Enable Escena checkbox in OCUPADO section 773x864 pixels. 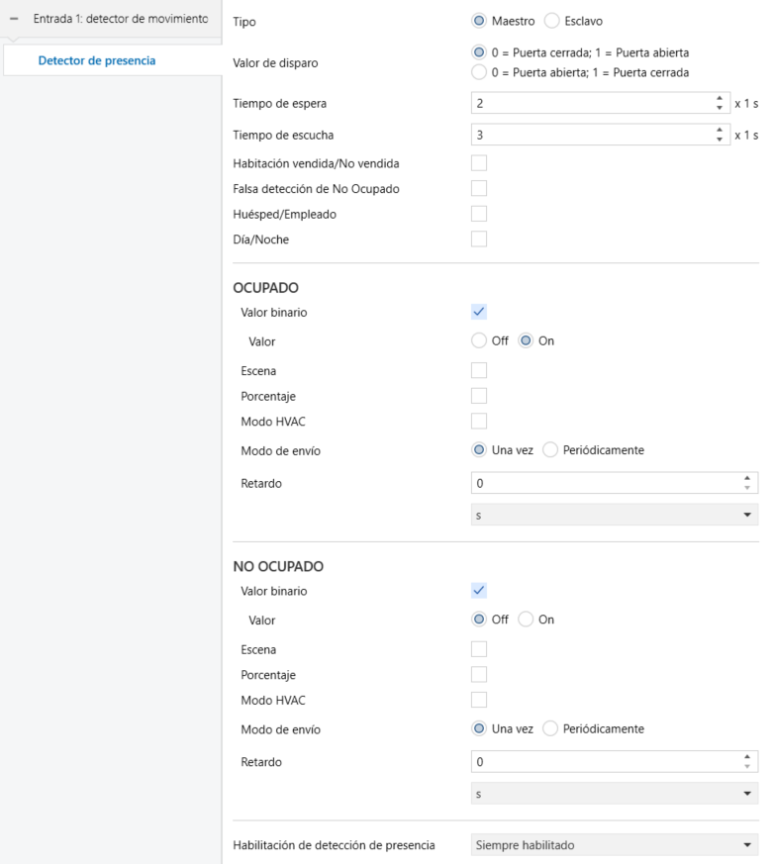479,370
